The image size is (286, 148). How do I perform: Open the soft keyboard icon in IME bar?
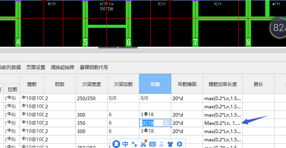[152, 144]
